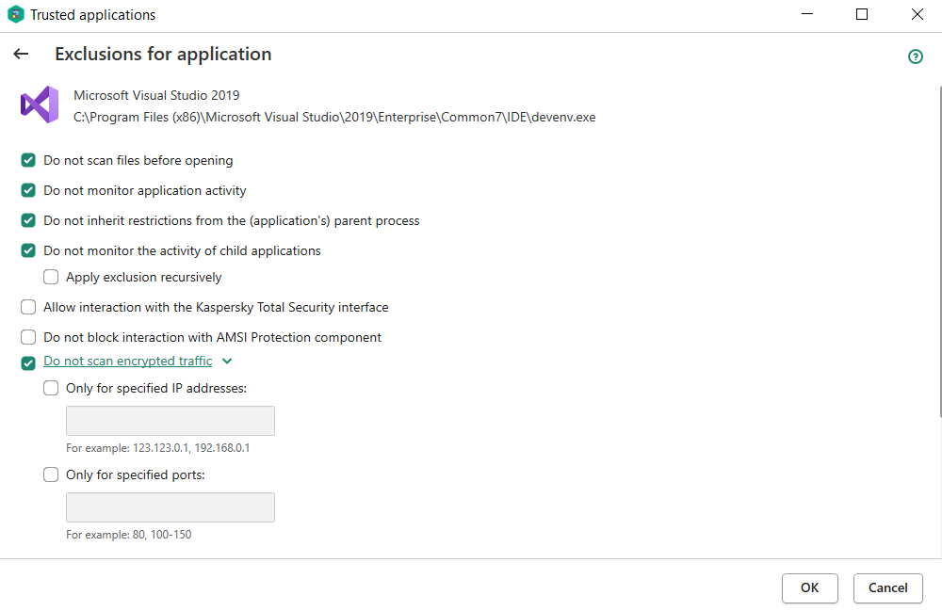
Task: Disable Do not inherit restrictions from parent process
Action: [28, 221]
